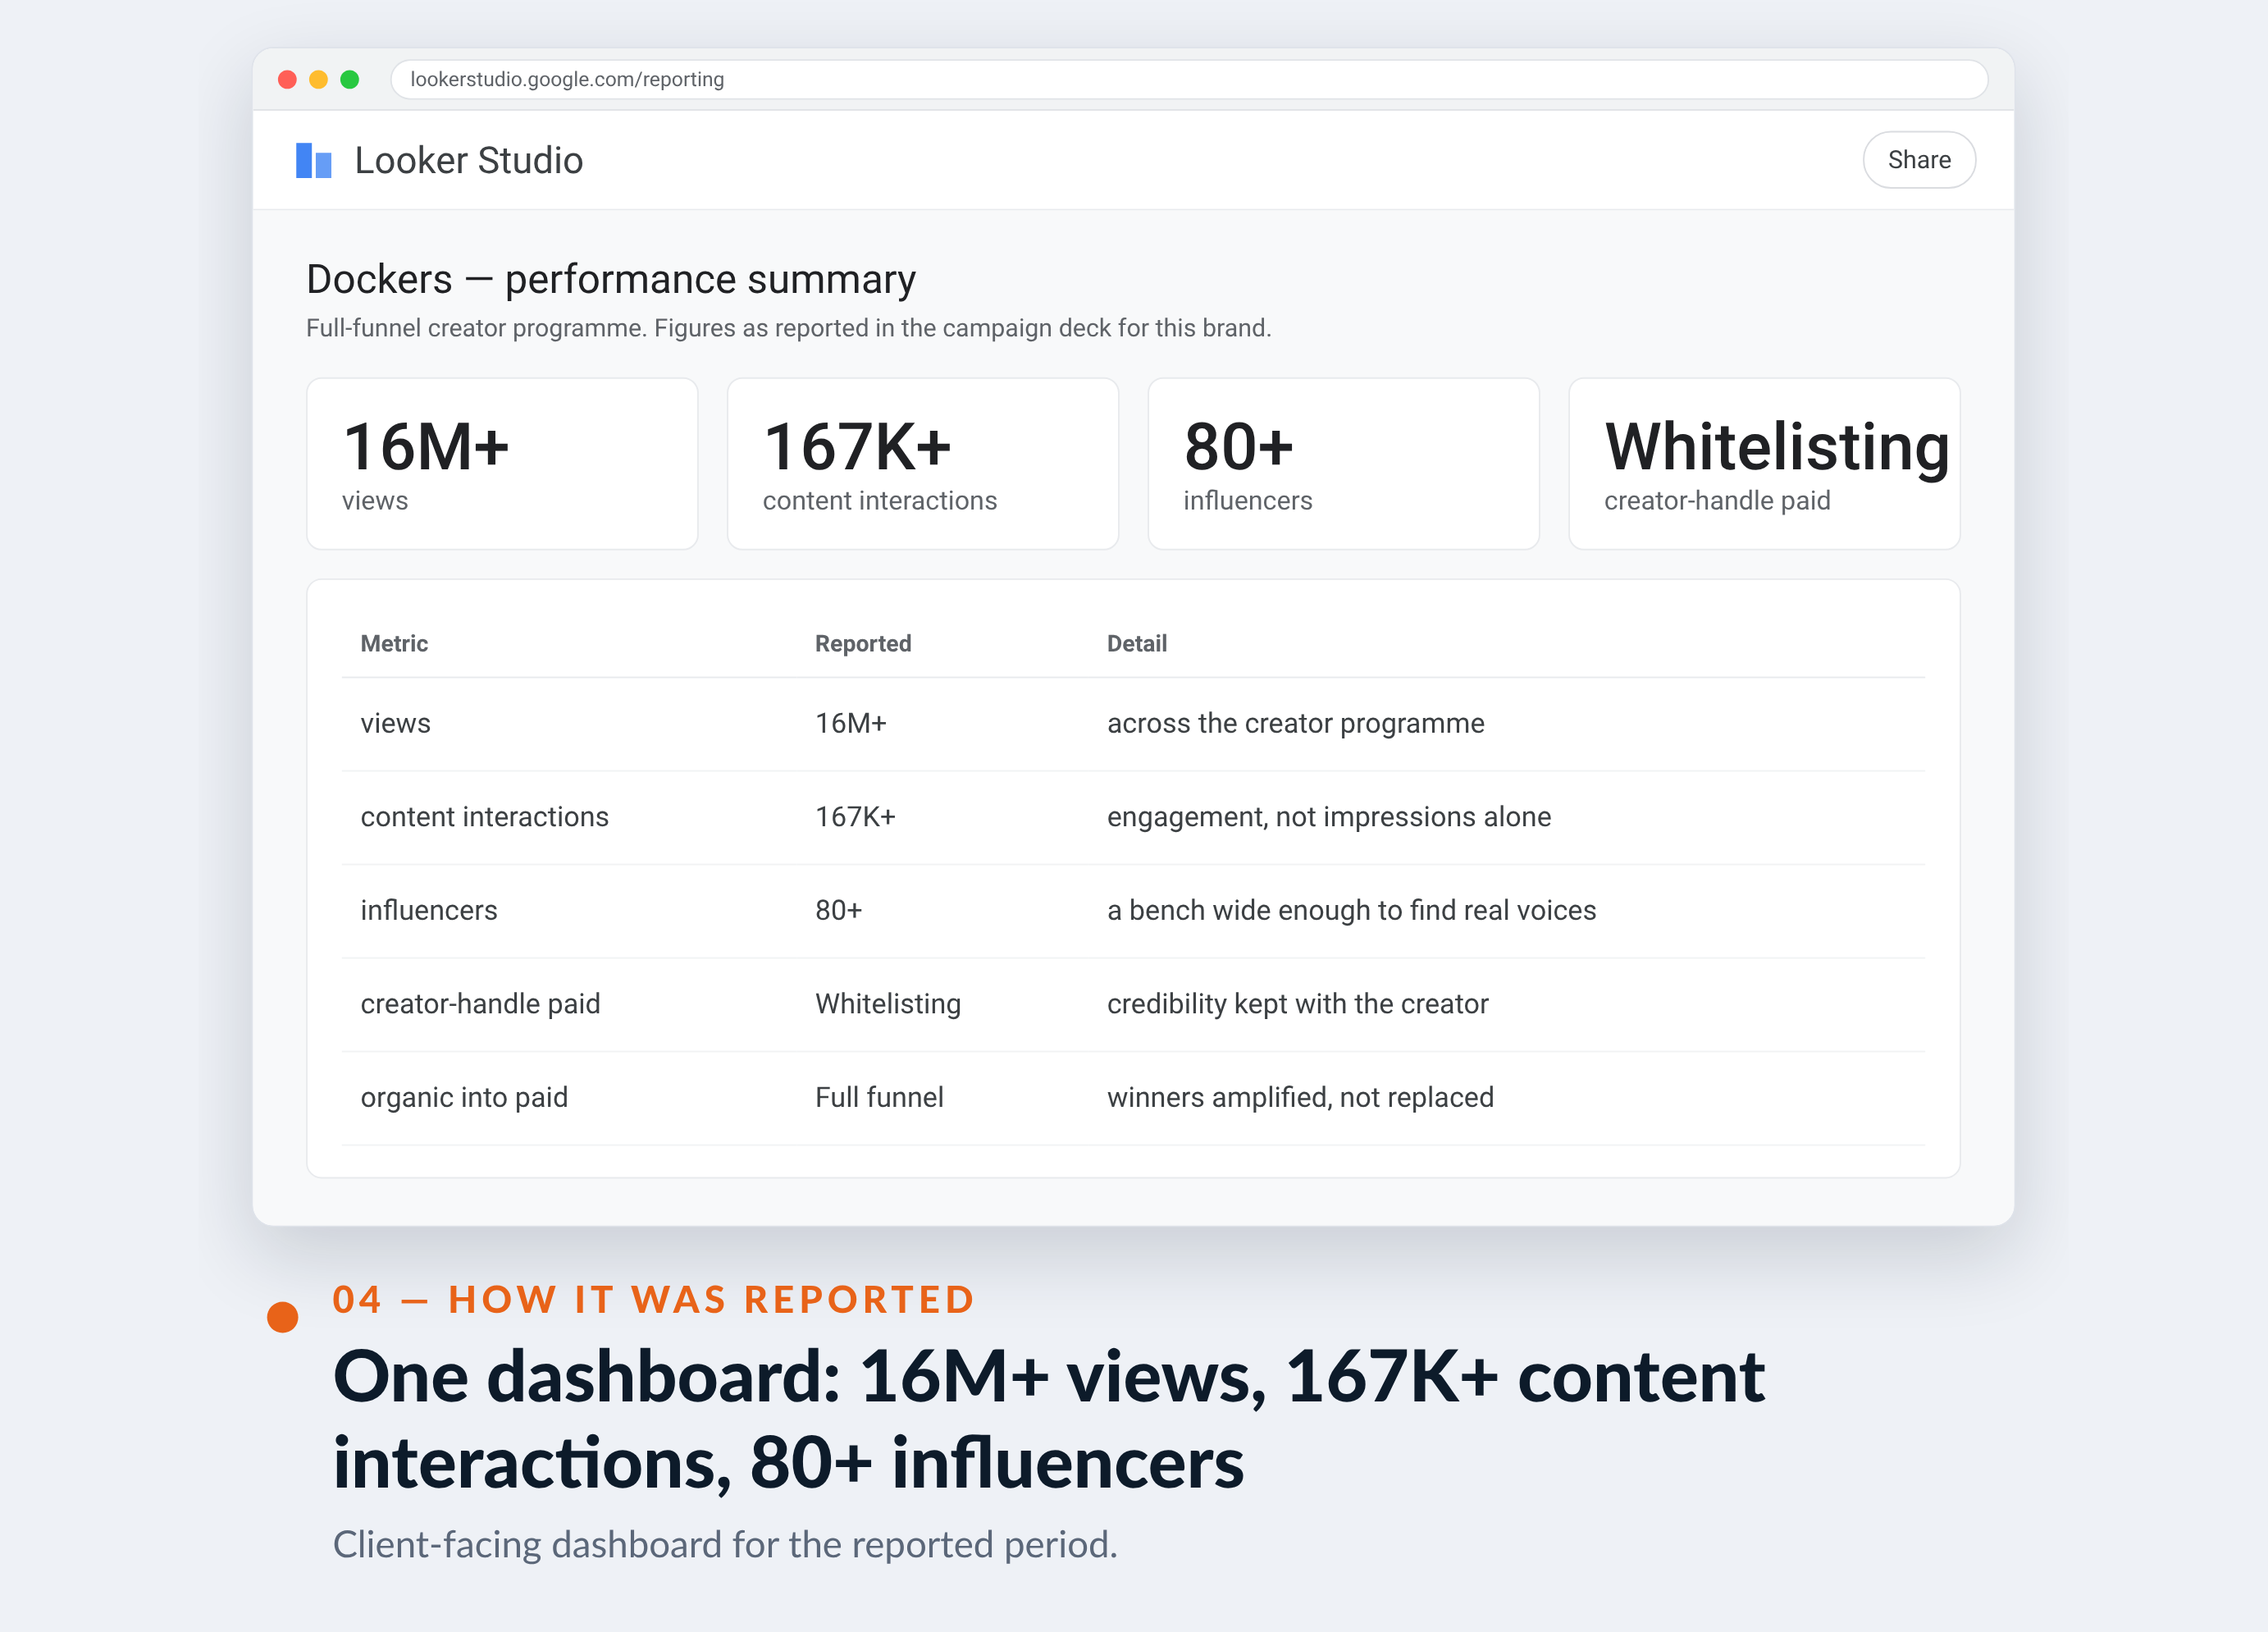Click the '167K+' table cell

coord(855,816)
